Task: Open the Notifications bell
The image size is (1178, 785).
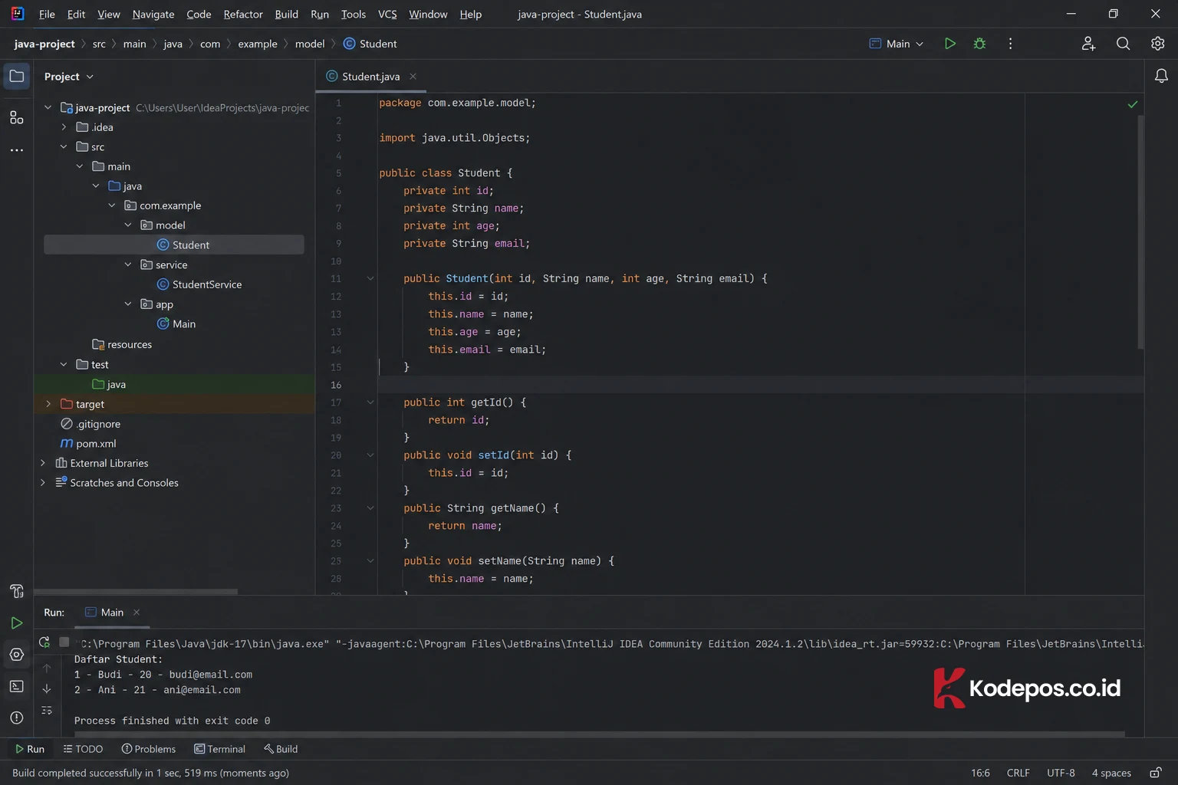Action: point(1161,76)
